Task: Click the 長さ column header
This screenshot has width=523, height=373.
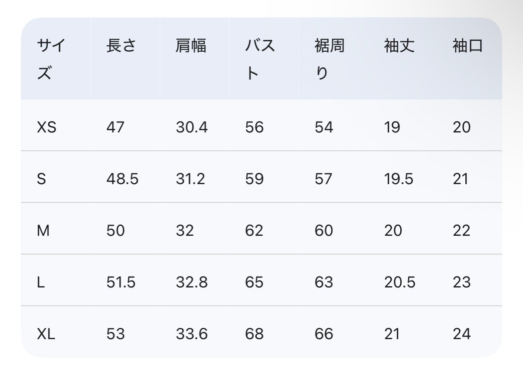Action: pos(121,46)
